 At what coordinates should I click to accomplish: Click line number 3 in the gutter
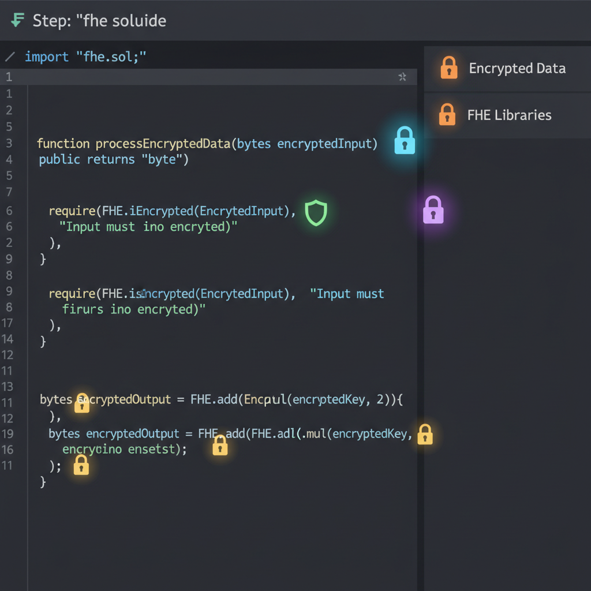coord(9,143)
